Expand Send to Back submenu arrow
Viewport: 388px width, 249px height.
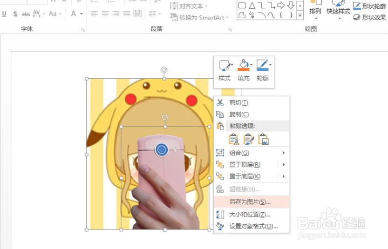tap(284, 176)
